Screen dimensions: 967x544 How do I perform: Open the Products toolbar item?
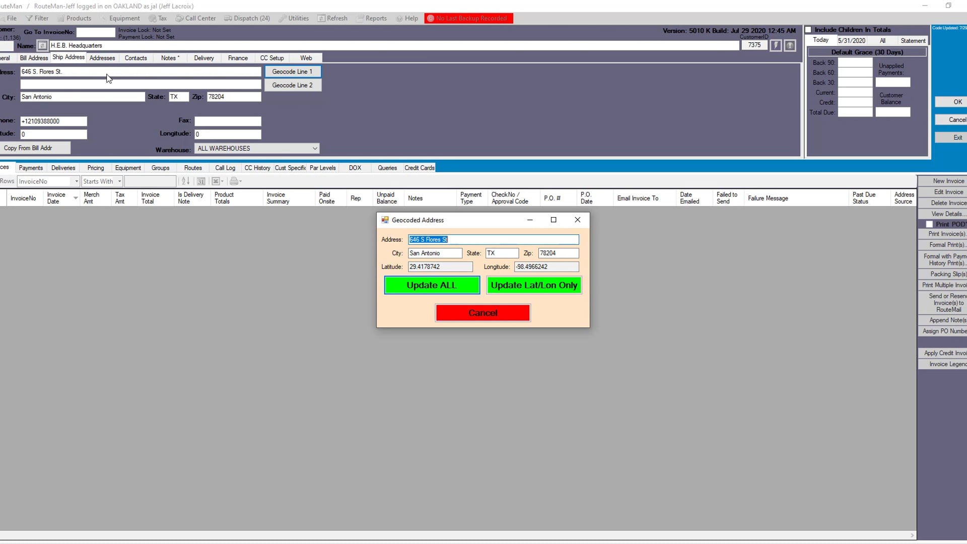[x=75, y=18]
